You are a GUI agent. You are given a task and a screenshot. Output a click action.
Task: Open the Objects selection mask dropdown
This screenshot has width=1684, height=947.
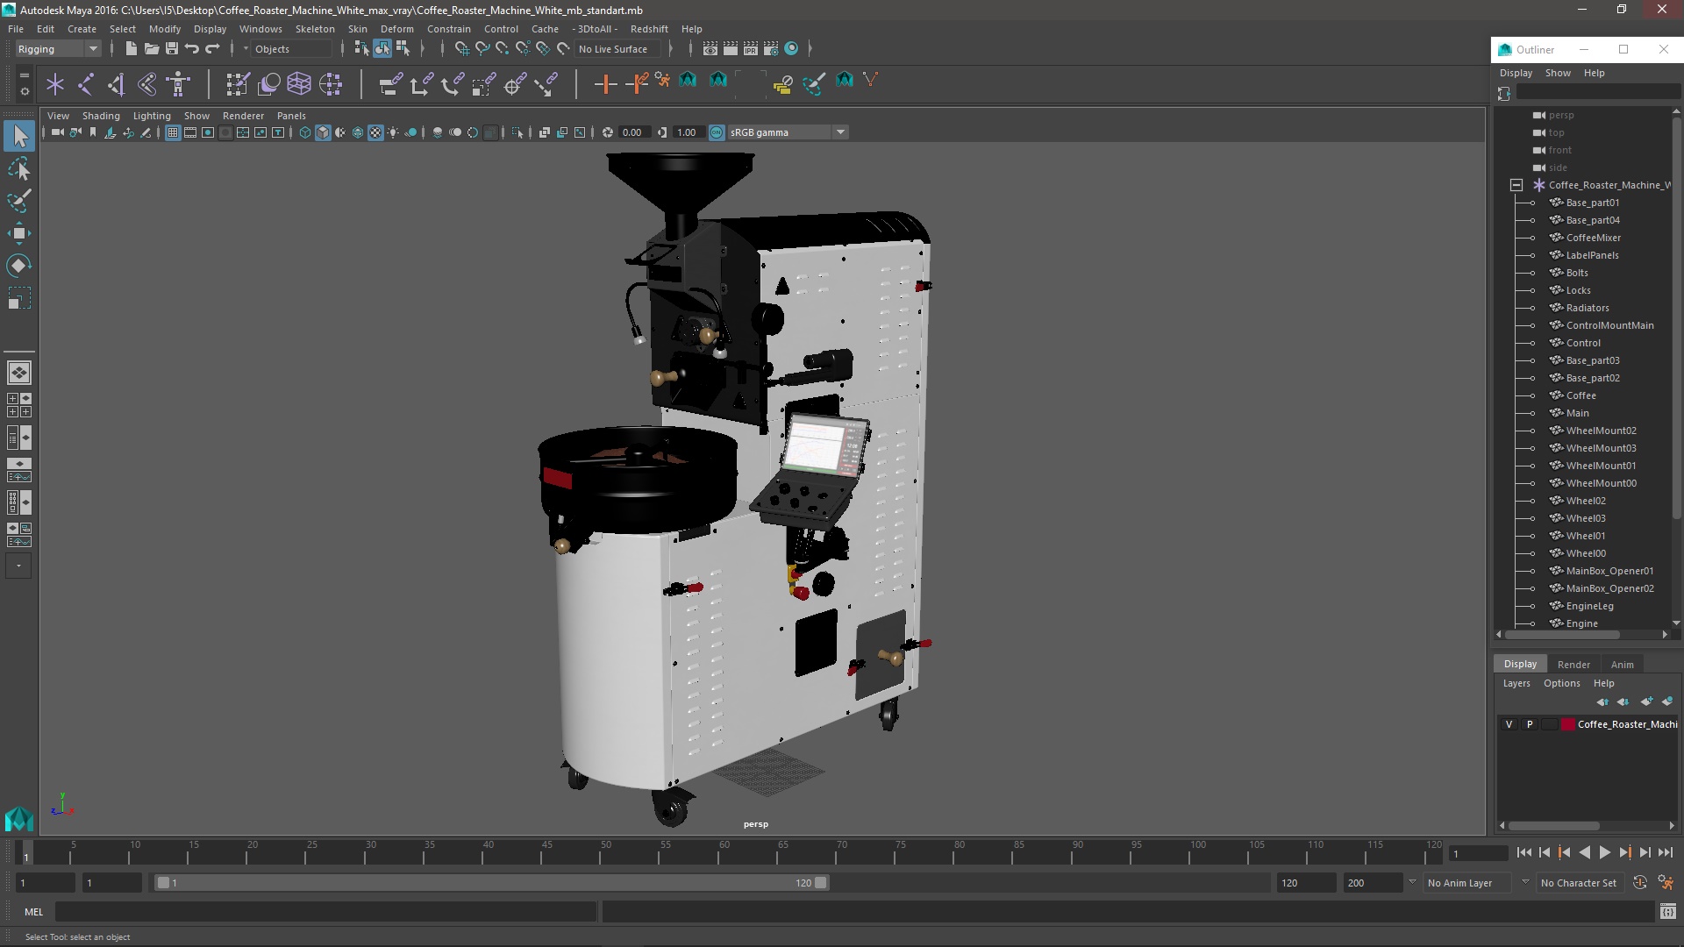click(291, 49)
